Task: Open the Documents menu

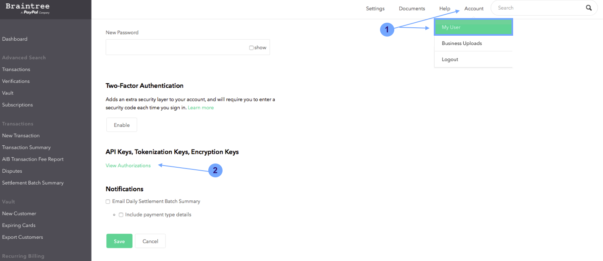Action: pos(412,8)
